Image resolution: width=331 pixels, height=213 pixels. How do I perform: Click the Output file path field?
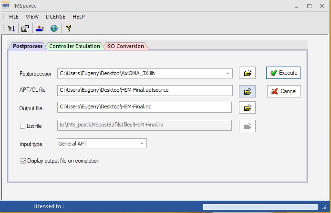click(x=144, y=107)
